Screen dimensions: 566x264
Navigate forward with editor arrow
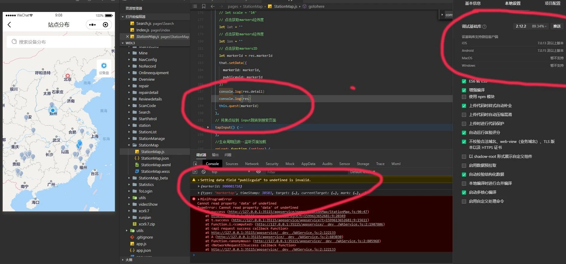pyautogui.click(x=221, y=6)
